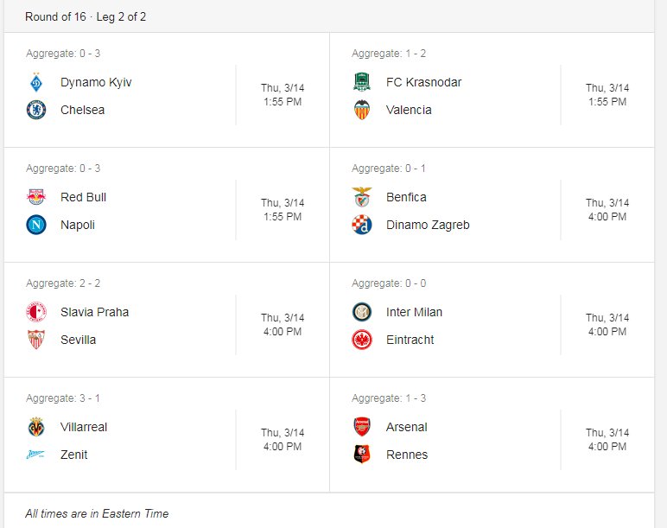Click the Arsenal cannon crest
This screenshot has width=667, height=528.
361,427
